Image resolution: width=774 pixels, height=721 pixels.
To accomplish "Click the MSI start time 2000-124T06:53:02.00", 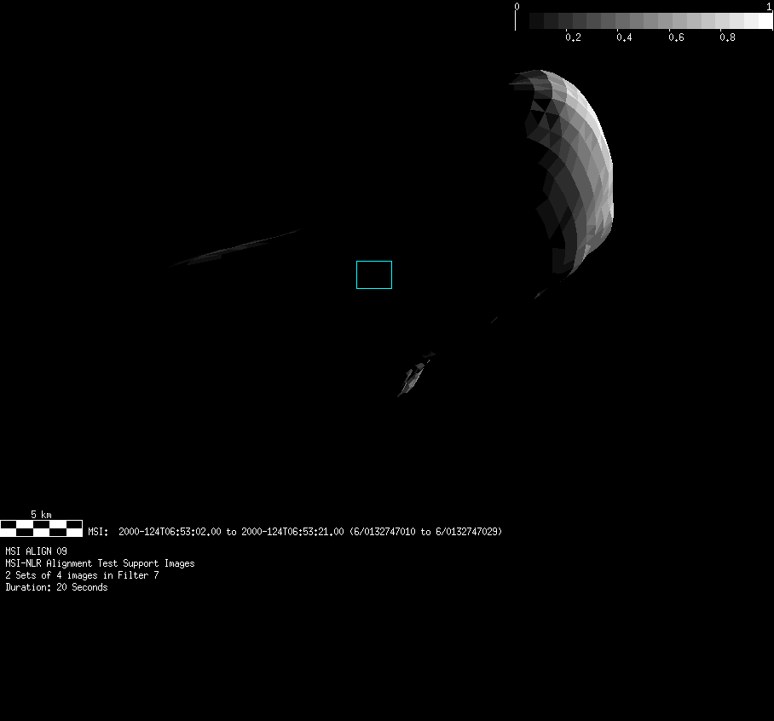I will click(x=170, y=532).
